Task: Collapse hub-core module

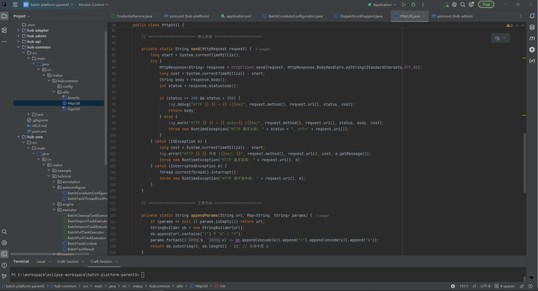Action: coord(18,136)
